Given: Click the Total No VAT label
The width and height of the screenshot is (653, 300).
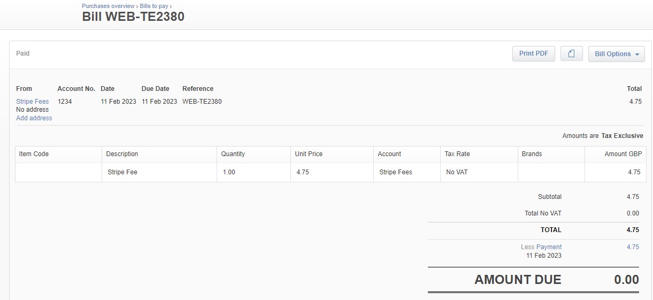Looking at the screenshot, I should [x=543, y=213].
